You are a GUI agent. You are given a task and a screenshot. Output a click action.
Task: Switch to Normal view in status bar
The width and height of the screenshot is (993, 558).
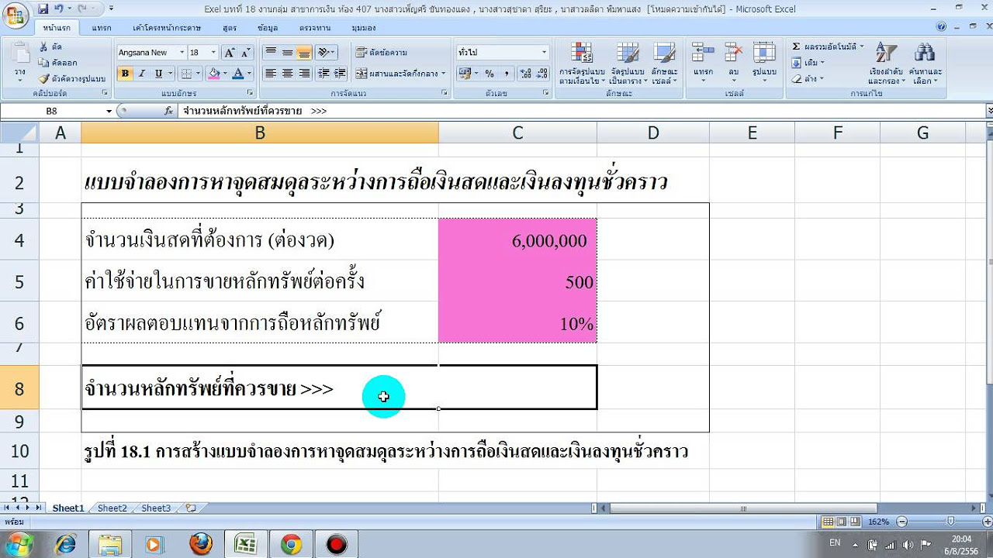point(829,522)
